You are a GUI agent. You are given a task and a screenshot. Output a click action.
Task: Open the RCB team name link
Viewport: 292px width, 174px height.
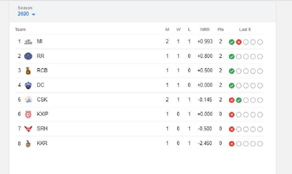tap(42, 71)
